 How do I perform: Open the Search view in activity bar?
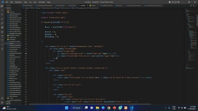pos(2,10)
